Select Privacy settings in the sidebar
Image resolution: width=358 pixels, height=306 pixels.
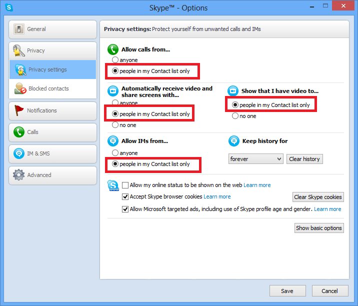(52, 69)
